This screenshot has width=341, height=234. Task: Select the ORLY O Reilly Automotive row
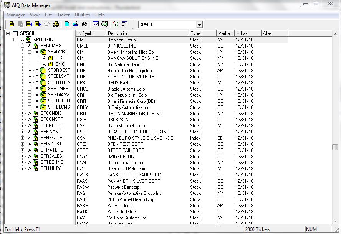182,107
